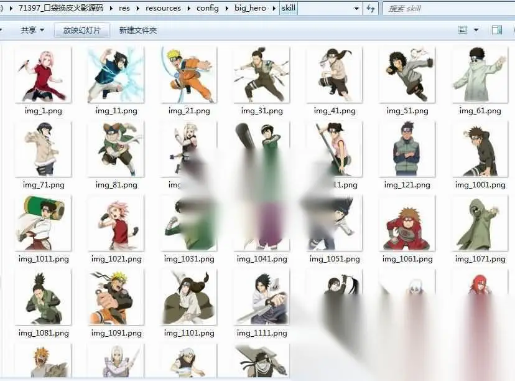
Task: Select the img_1091.png thumbnail
Action: pos(116,297)
